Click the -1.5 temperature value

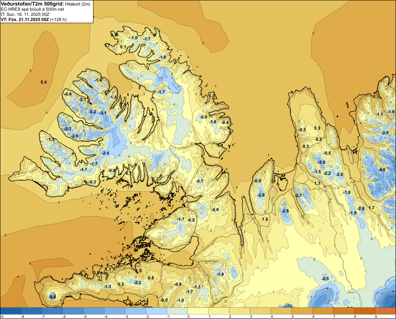pyautogui.click(x=317, y=172)
